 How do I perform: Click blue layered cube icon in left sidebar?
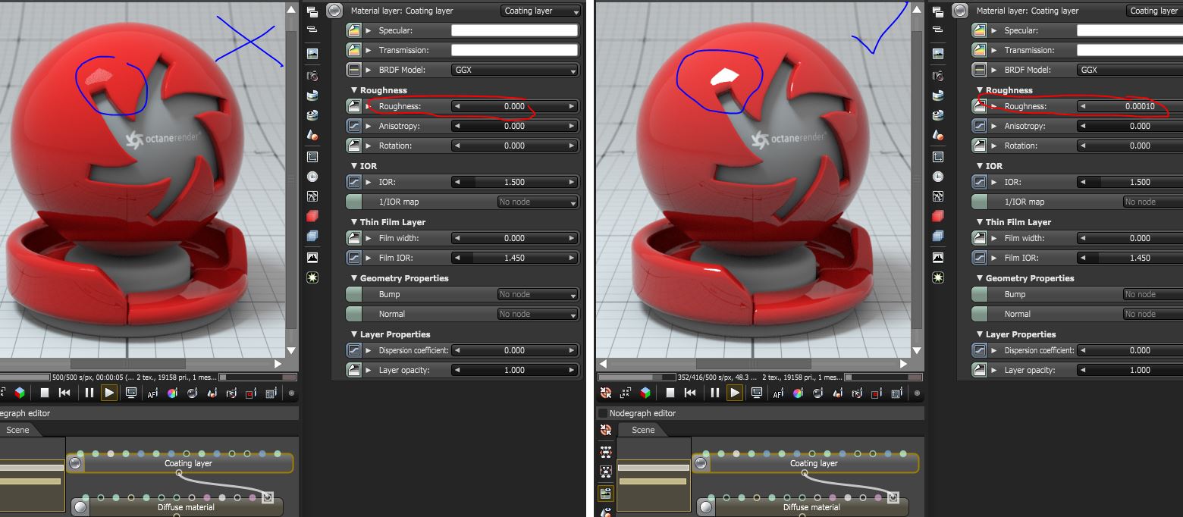[x=312, y=237]
